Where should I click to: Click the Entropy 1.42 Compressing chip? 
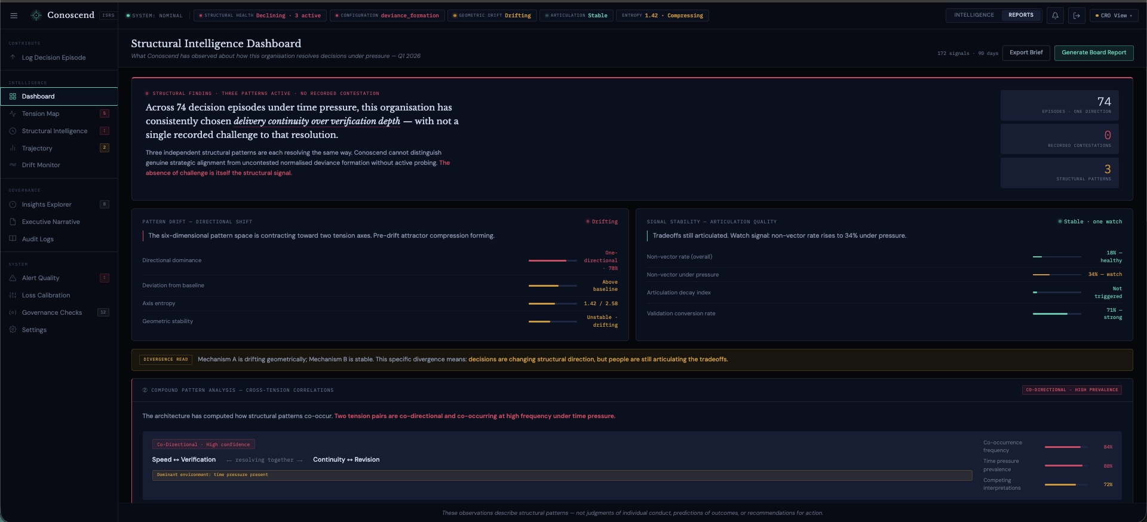[663, 16]
